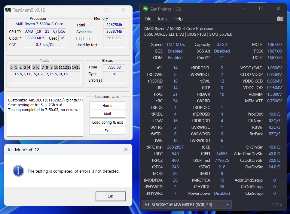Click the Mail button in TestMem5

pos(108,114)
